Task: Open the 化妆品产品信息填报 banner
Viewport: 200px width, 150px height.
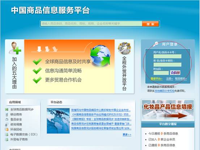Action: point(168,110)
